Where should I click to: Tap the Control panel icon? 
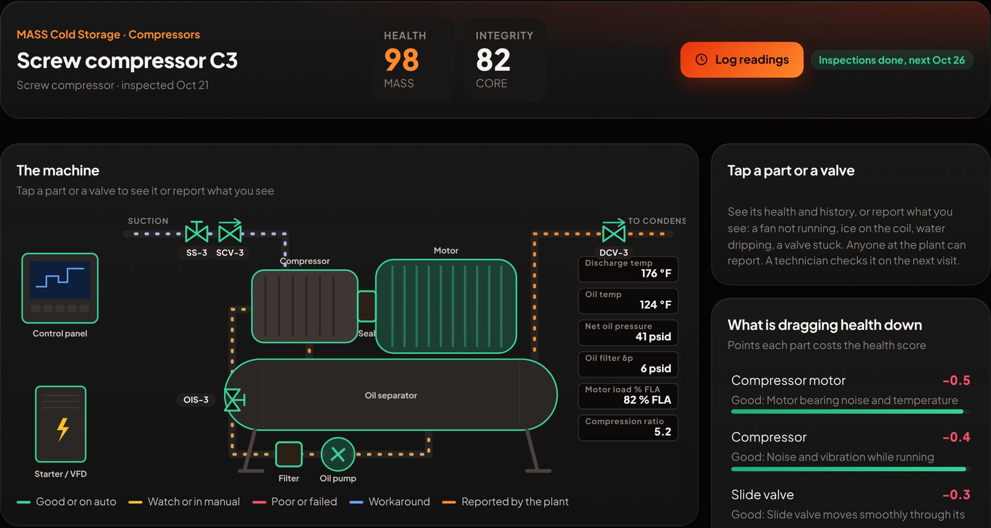click(x=60, y=288)
